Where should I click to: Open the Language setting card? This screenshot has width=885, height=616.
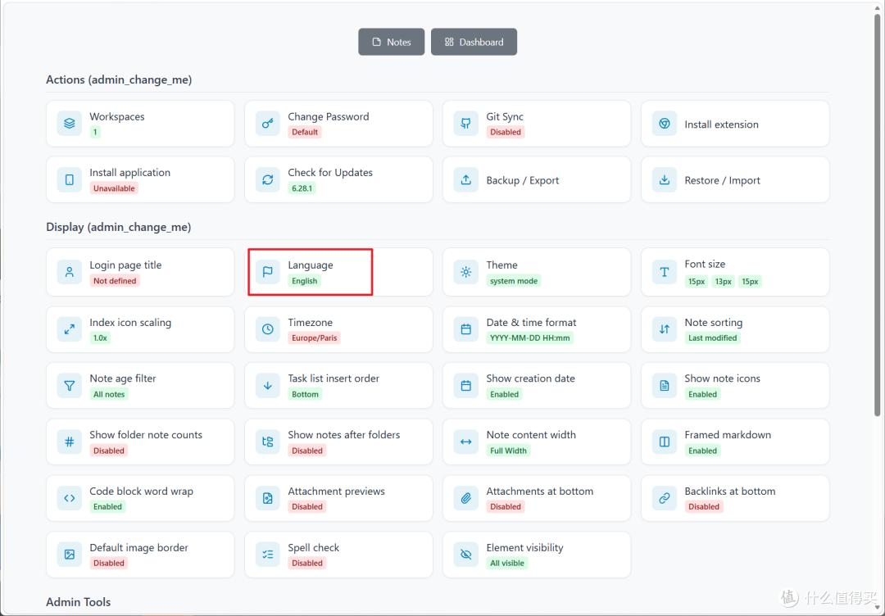click(338, 272)
